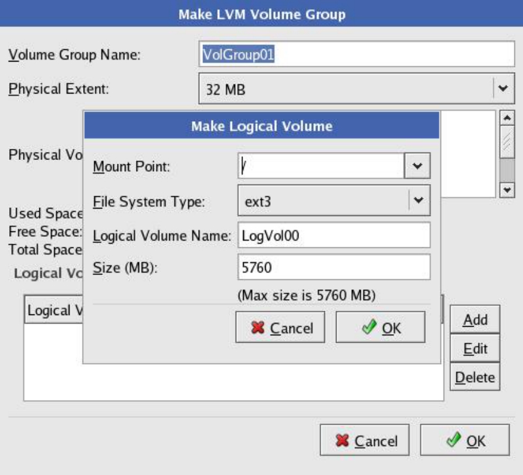Click the Make Logical Volume title bar
The image size is (523, 475).
(x=261, y=126)
